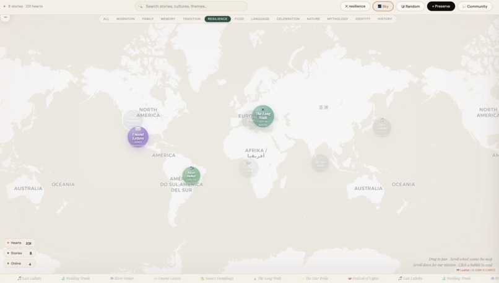Viewport: 499px width, 283px height.
Task: Click the faded bubble under North America label
Action: 132,120
